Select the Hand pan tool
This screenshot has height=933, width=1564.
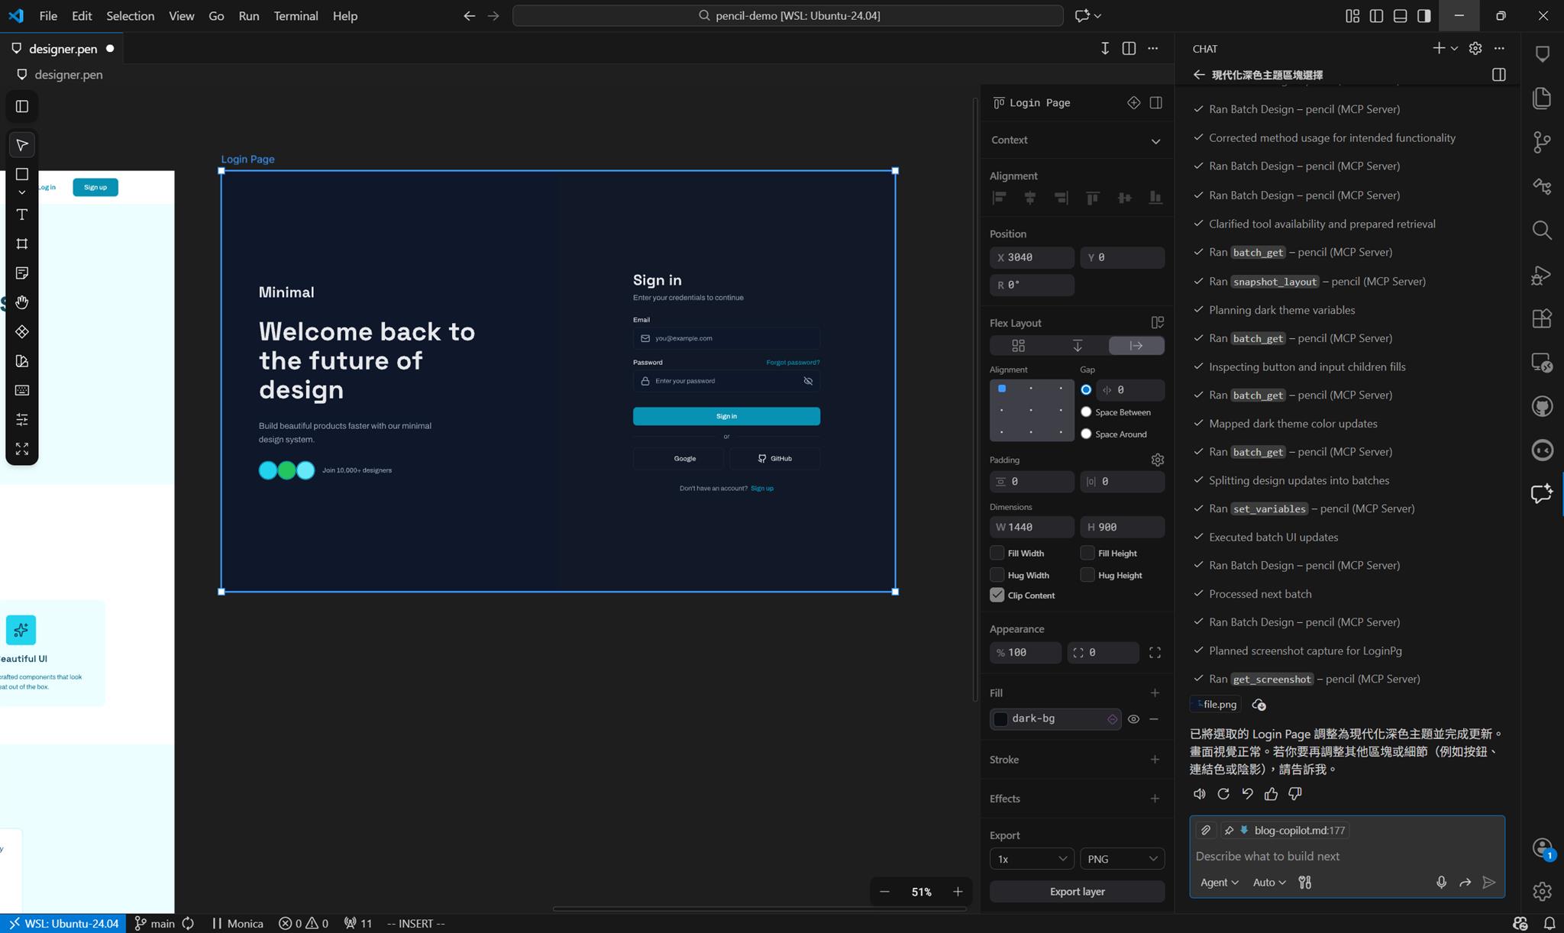[x=22, y=302]
